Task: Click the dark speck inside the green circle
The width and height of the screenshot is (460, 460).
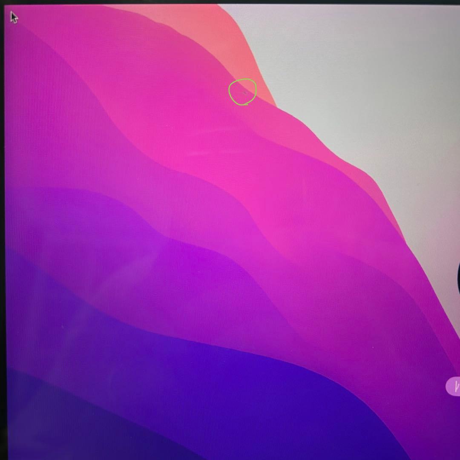Action: click(x=244, y=91)
